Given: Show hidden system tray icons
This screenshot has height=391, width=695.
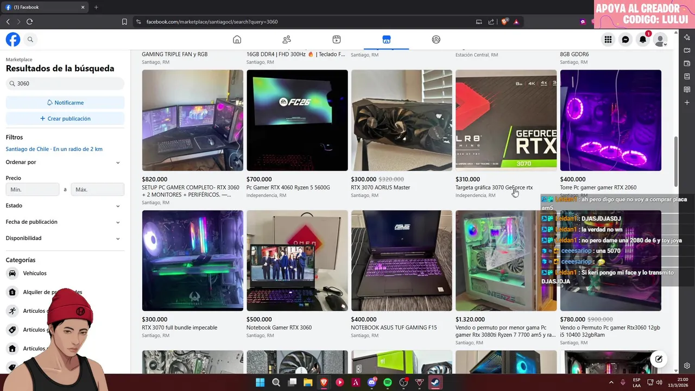Looking at the screenshot, I should pyautogui.click(x=611, y=382).
